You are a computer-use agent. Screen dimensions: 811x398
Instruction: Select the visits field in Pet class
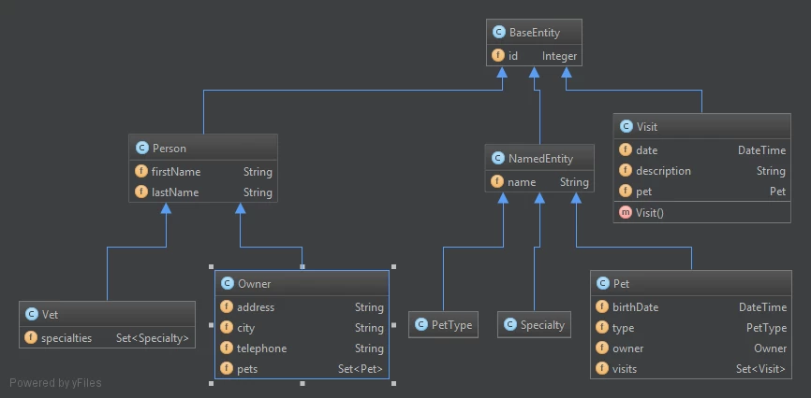[x=691, y=369]
